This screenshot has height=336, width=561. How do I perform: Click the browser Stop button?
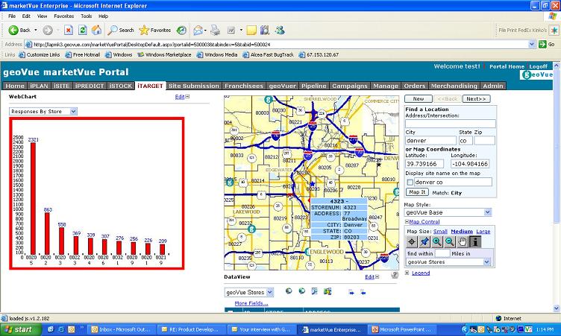point(69,31)
